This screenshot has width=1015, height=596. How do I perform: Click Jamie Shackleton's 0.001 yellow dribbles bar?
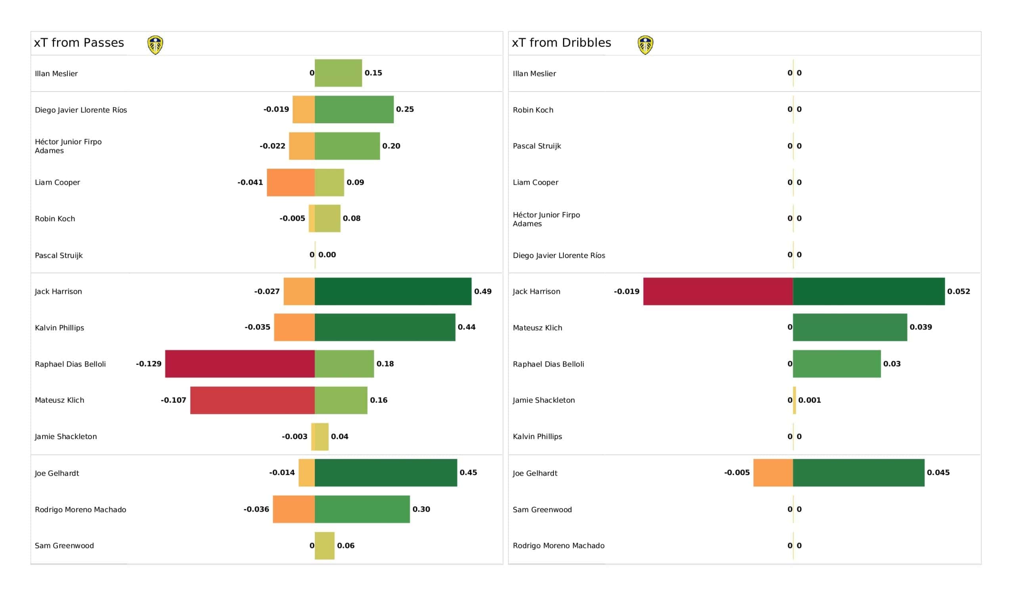pyautogui.click(x=794, y=400)
